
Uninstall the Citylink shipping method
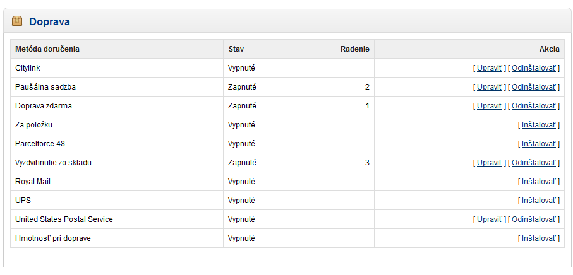(534, 68)
